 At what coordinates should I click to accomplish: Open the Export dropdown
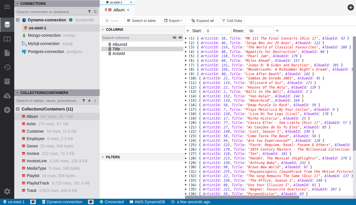(x=173, y=20)
